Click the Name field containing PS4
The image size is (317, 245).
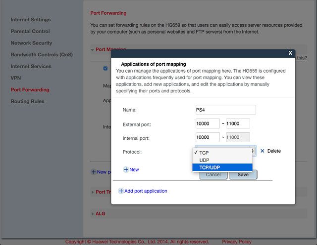coord(226,110)
